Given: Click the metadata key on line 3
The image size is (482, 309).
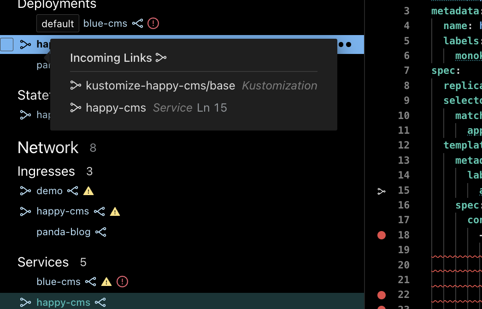Looking at the screenshot, I should tap(455, 11).
